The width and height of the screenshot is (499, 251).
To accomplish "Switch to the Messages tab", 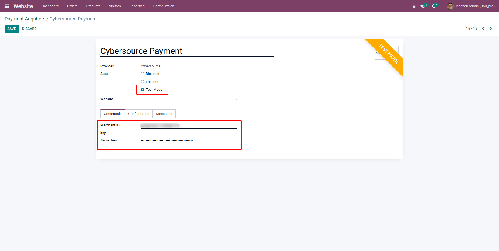I will (x=164, y=114).
